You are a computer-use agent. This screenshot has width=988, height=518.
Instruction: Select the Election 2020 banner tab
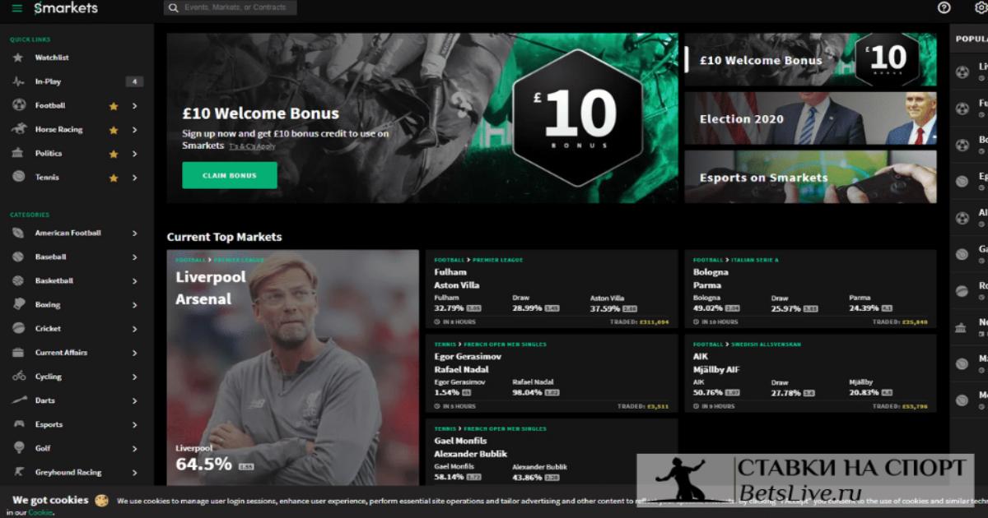(x=810, y=118)
